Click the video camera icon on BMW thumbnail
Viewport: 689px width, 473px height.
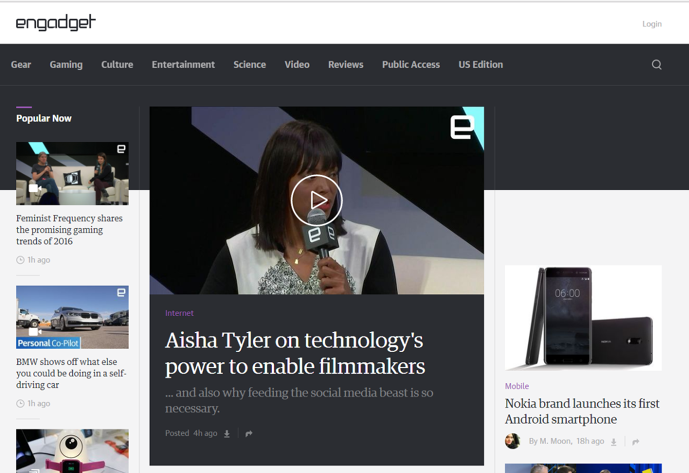(x=35, y=332)
